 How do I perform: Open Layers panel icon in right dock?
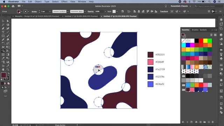coord(221,20)
